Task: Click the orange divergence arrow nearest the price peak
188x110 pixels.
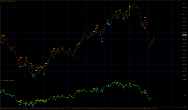Action: click(x=130, y=6)
